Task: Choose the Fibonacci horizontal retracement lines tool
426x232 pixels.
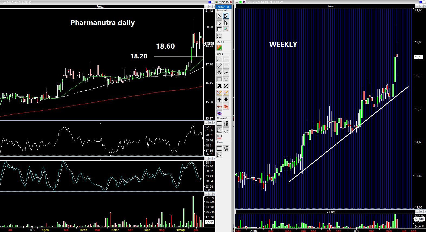Action: click(219, 124)
